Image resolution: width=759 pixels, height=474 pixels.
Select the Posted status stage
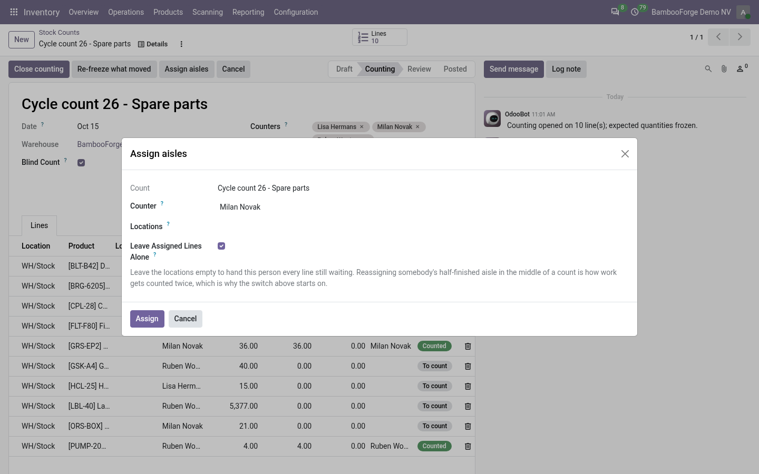click(455, 69)
